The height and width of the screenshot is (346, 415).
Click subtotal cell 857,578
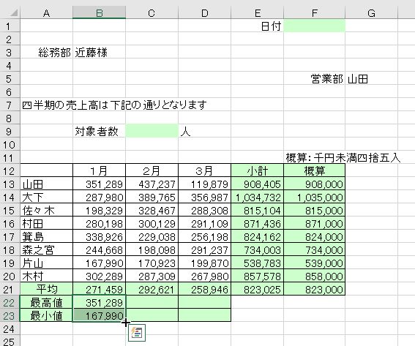point(257,277)
